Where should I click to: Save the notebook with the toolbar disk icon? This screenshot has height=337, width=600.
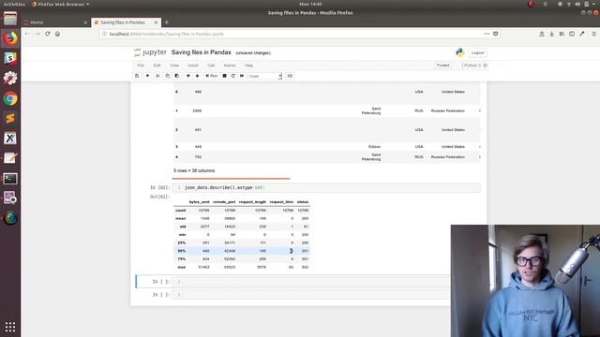point(137,76)
